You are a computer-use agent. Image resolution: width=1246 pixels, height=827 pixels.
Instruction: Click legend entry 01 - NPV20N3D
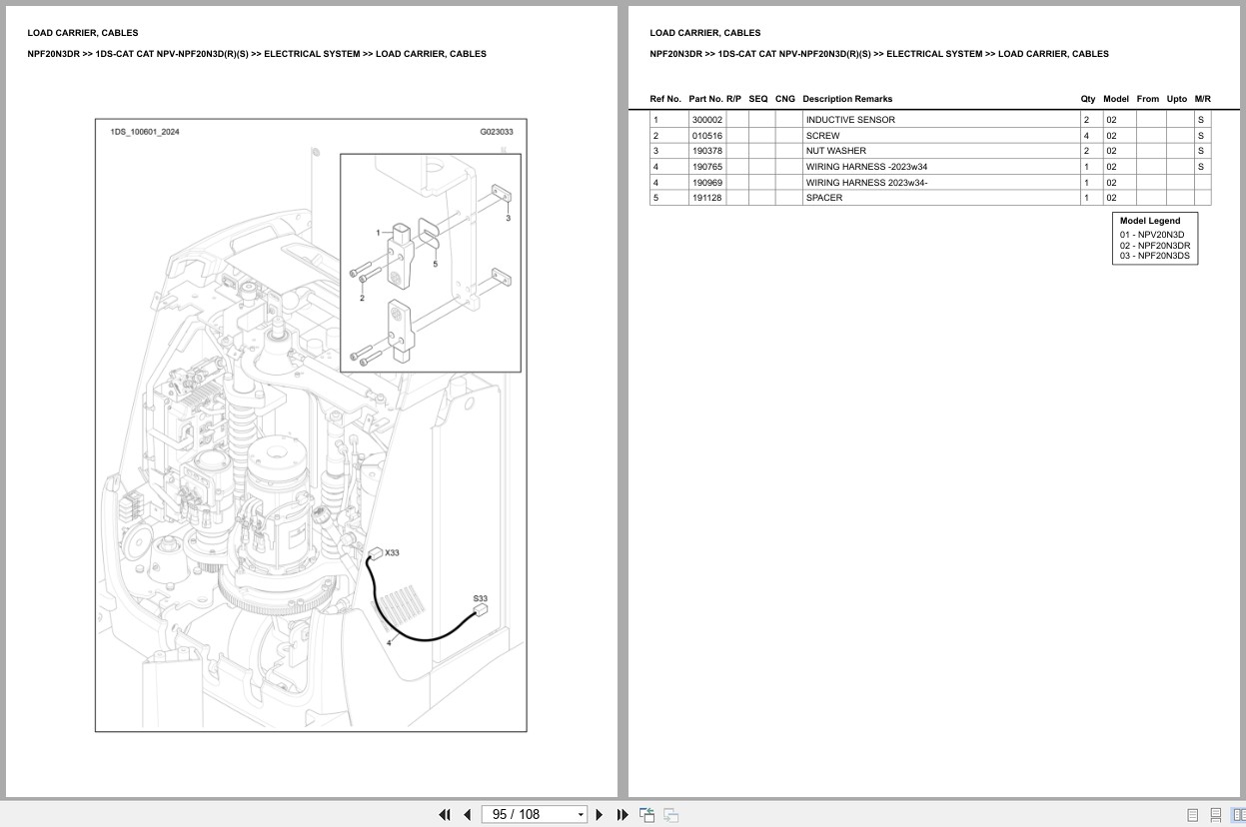pyautogui.click(x=1151, y=235)
